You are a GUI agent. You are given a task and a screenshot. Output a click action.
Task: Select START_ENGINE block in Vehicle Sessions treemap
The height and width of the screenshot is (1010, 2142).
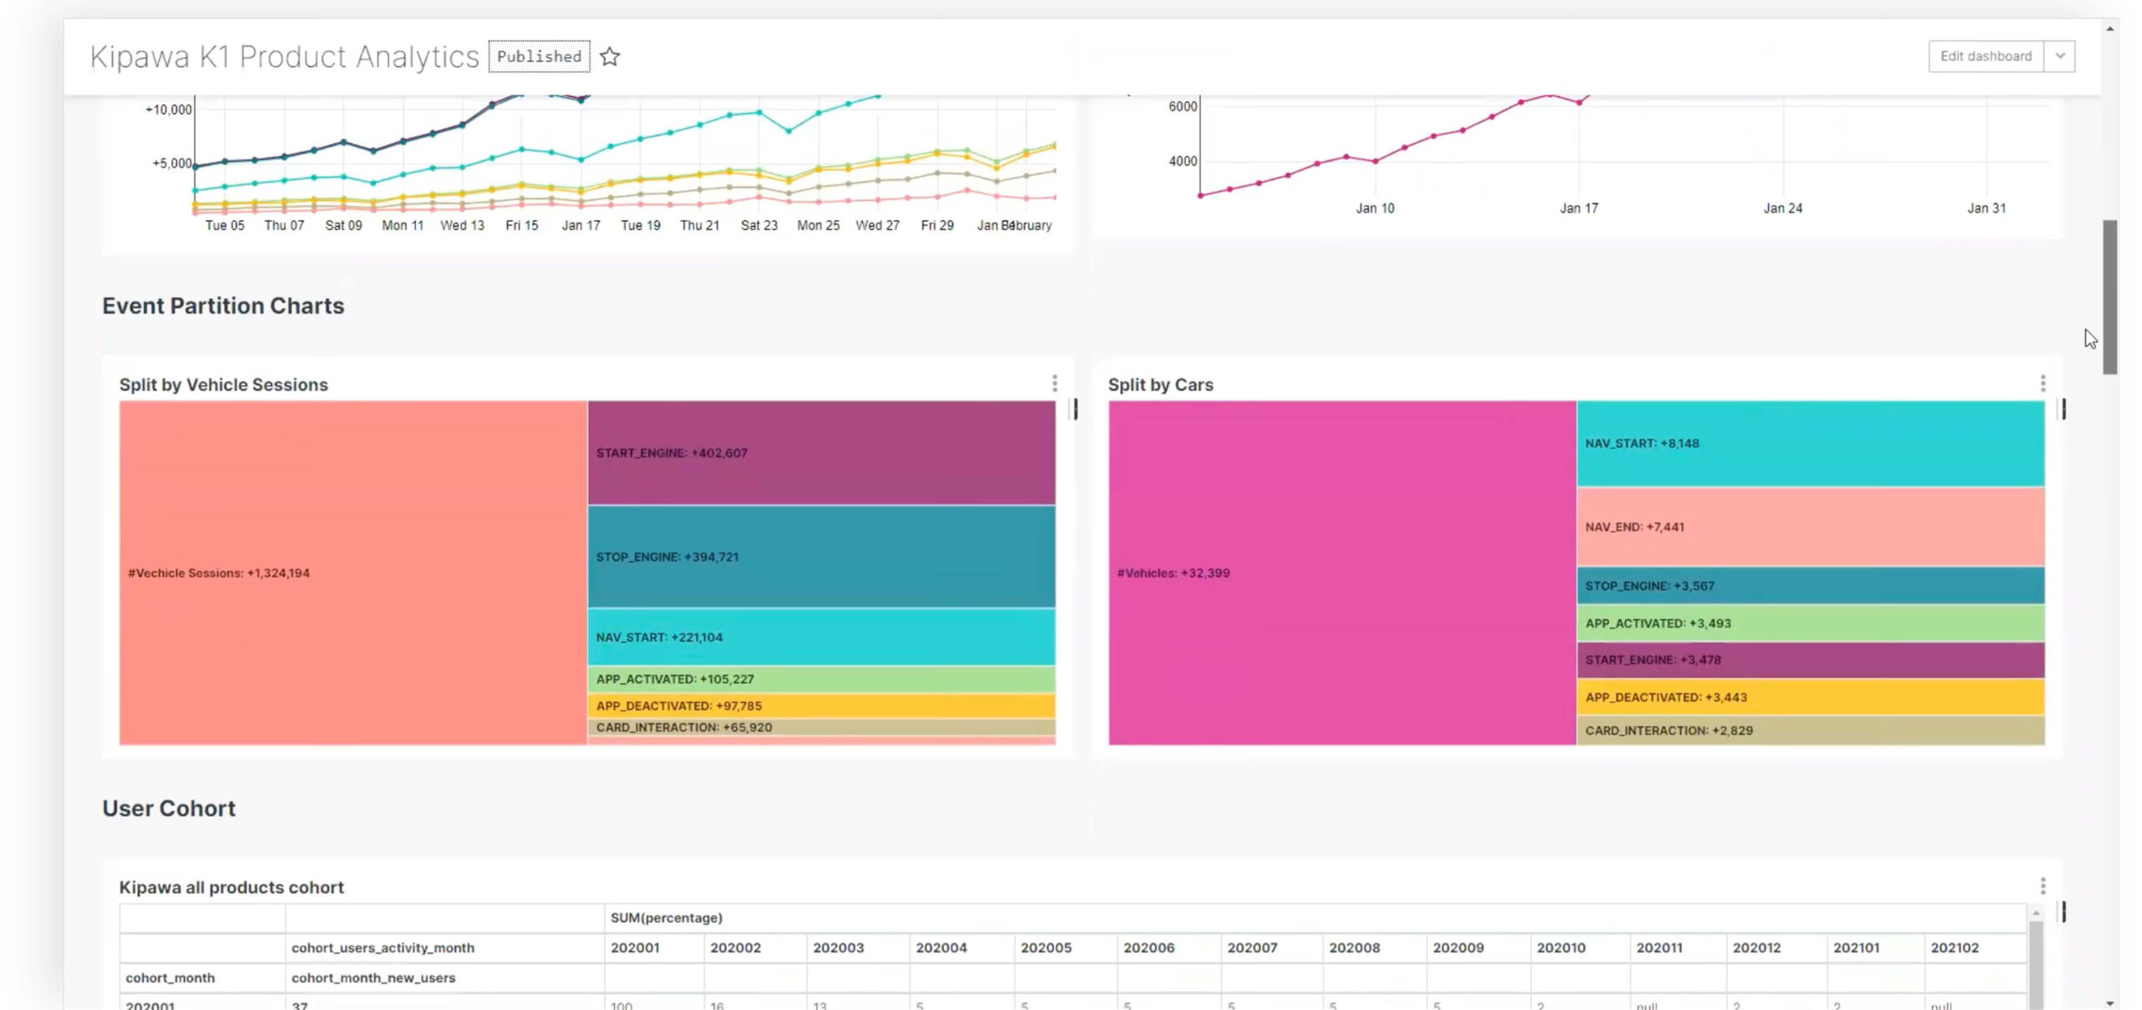(x=821, y=453)
